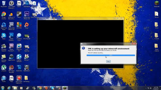Select the iTunes desktop shortcut

tap(4, 79)
